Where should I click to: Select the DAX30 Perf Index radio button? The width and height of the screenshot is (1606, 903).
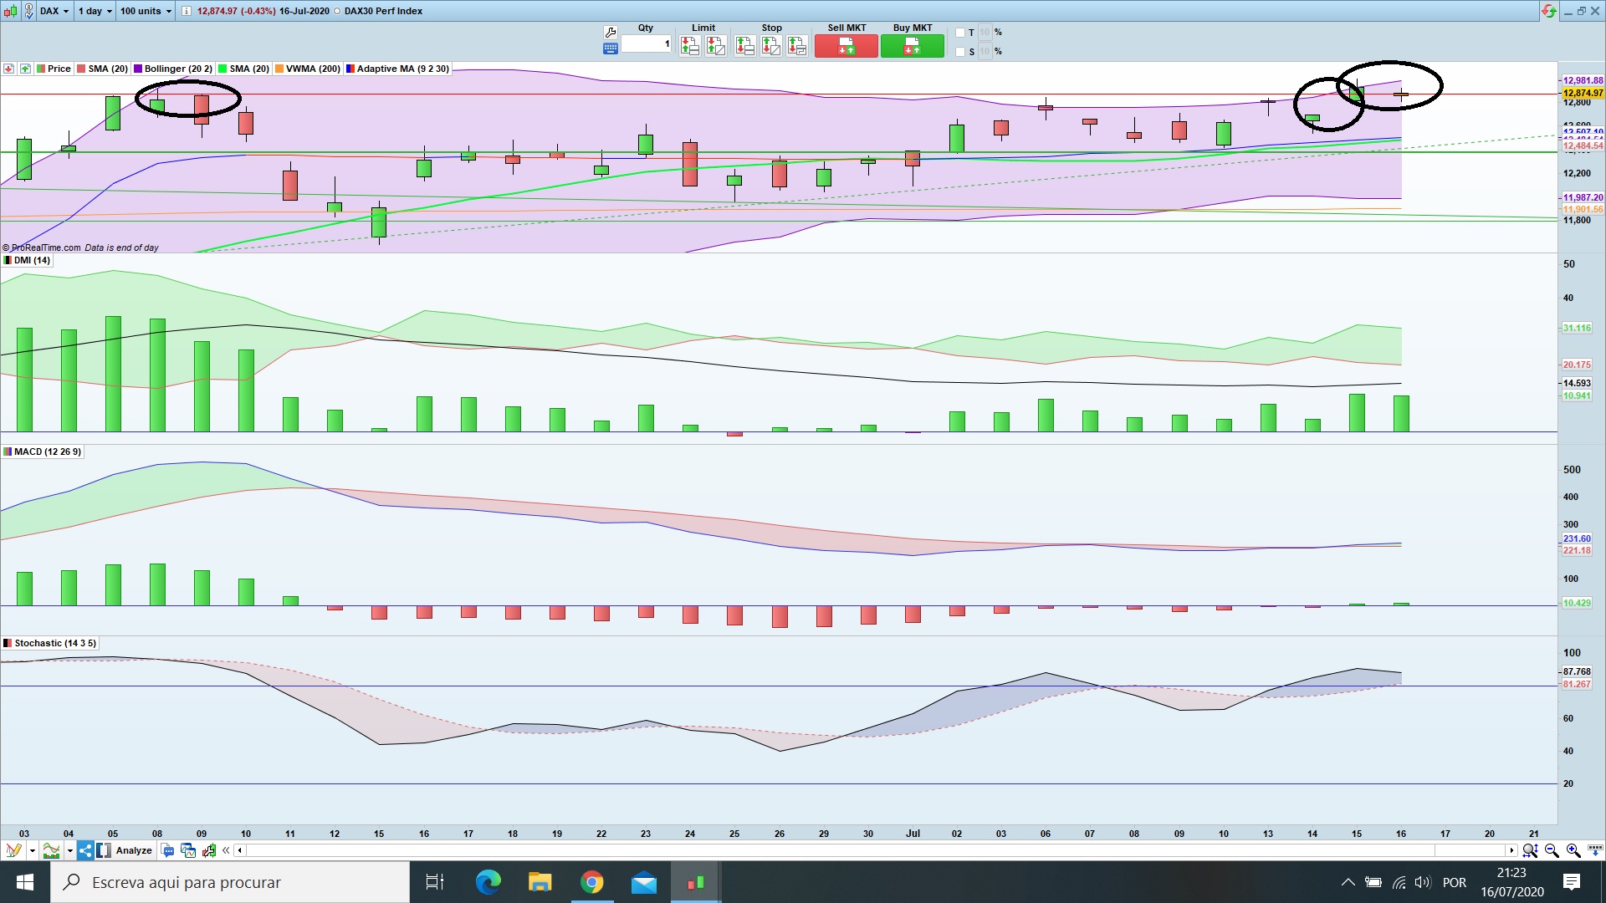[337, 11]
